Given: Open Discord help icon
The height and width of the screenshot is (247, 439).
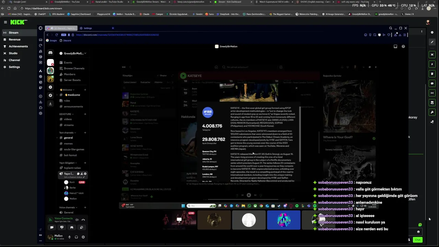Looking at the screenshot, I should pos(403,46).
